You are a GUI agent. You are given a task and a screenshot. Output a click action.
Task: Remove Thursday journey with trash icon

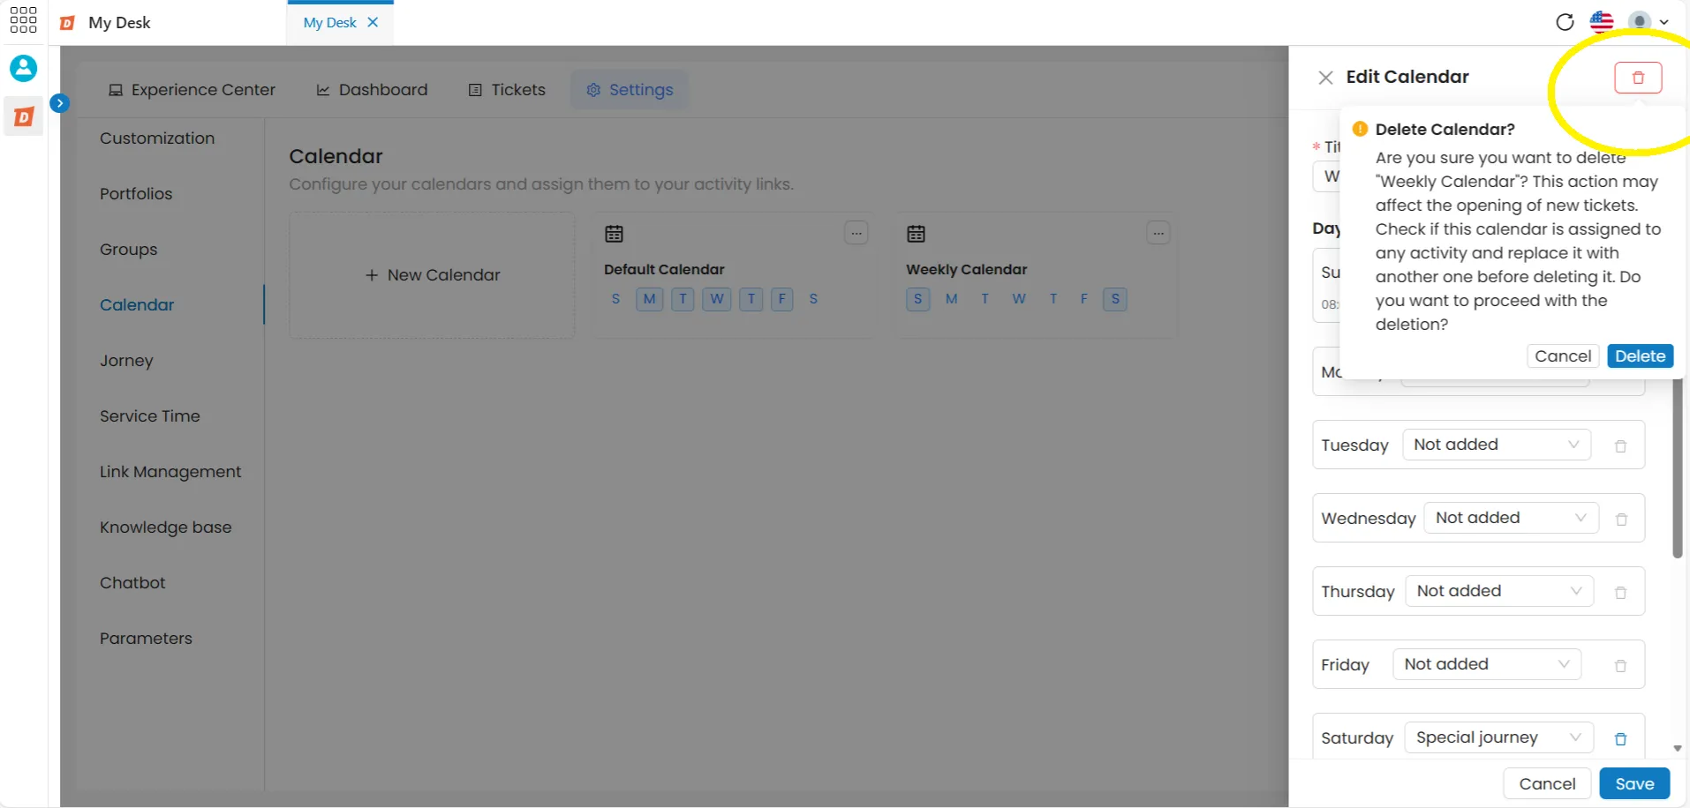click(x=1620, y=593)
